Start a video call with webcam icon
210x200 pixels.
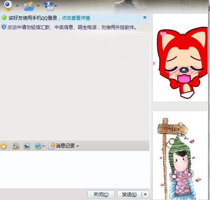pyautogui.click(x=8, y=5)
